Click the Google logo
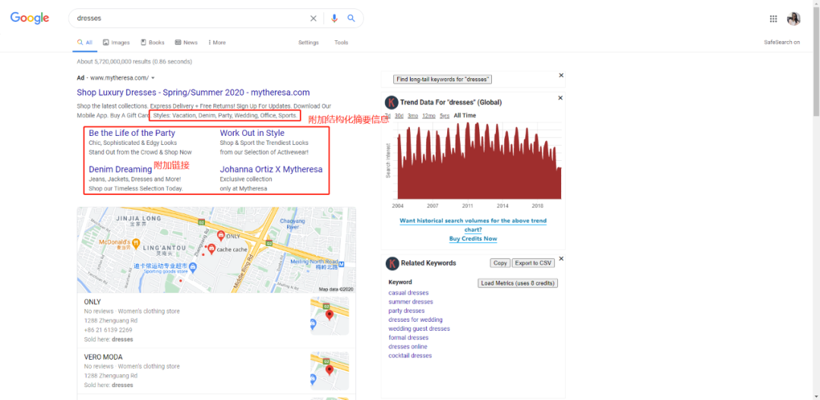Viewport: 820px width, 400px height. point(30,18)
